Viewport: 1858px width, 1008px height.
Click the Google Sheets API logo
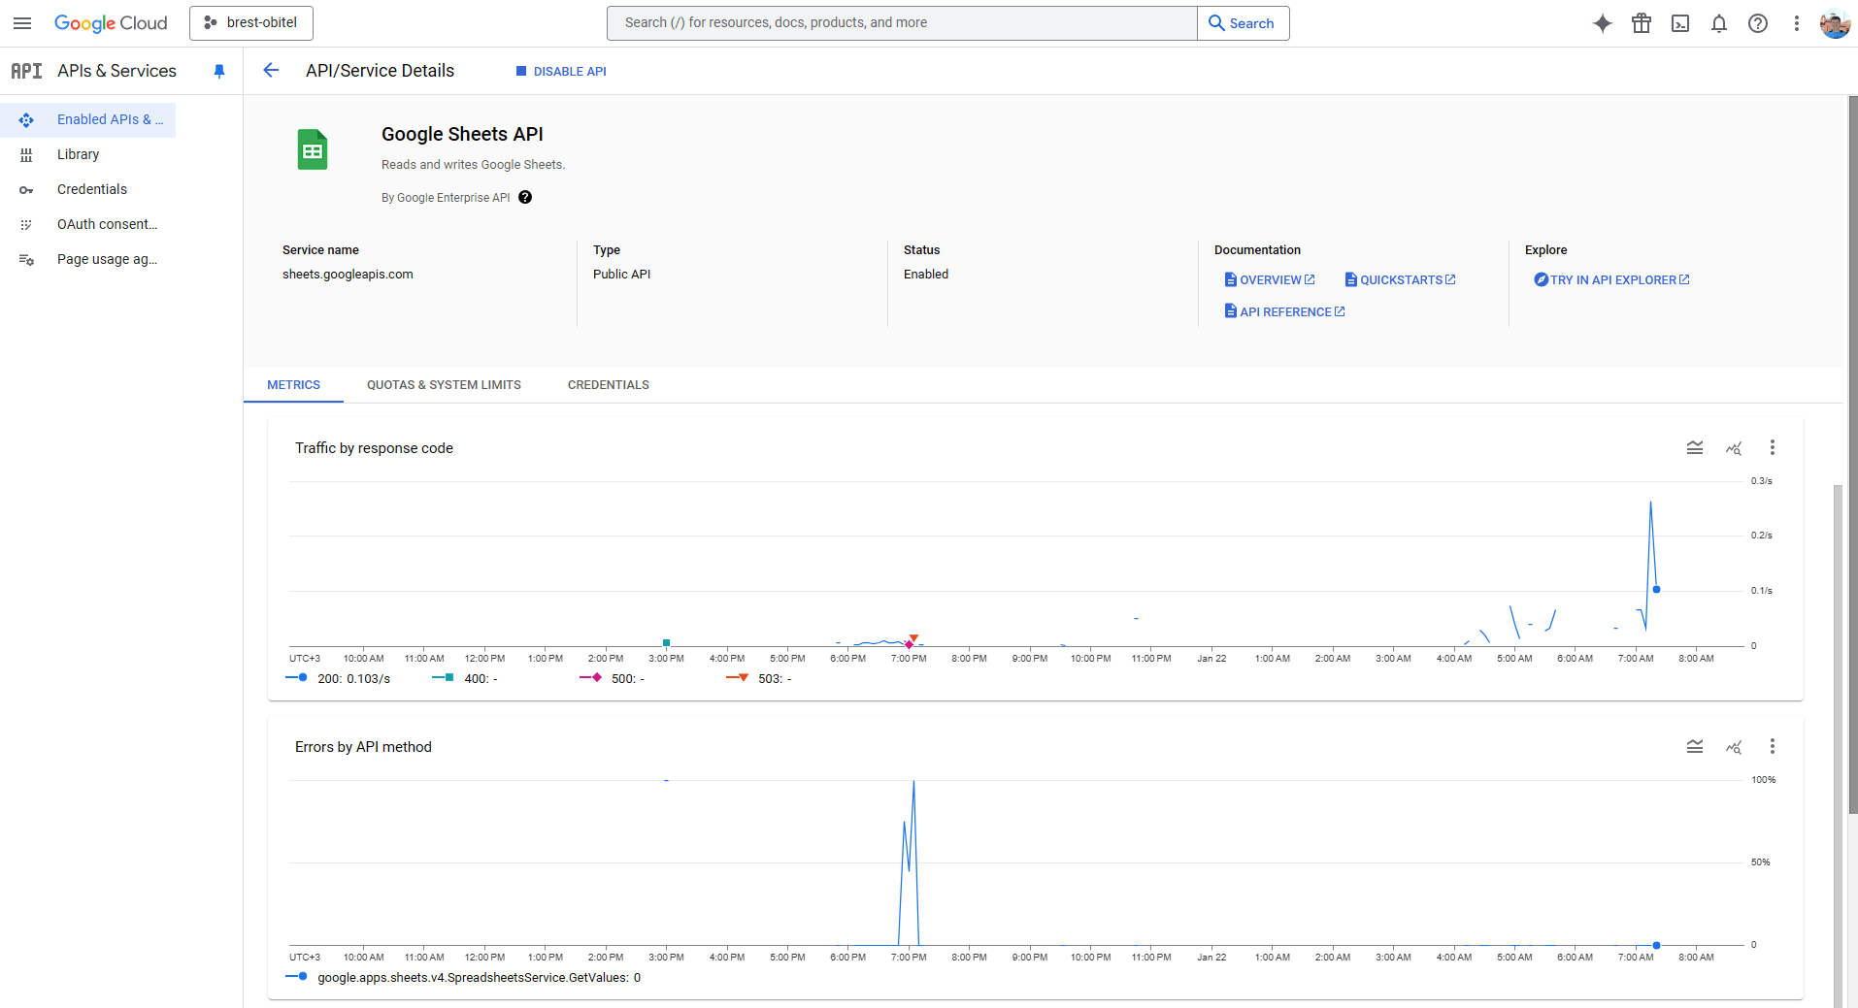(313, 149)
